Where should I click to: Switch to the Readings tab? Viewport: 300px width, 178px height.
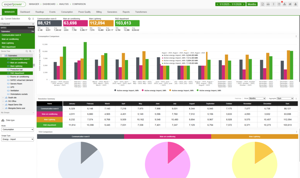click(40, 12)
